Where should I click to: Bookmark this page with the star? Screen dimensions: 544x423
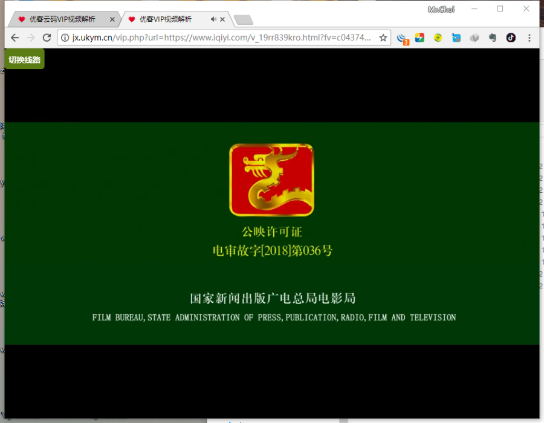383,37
